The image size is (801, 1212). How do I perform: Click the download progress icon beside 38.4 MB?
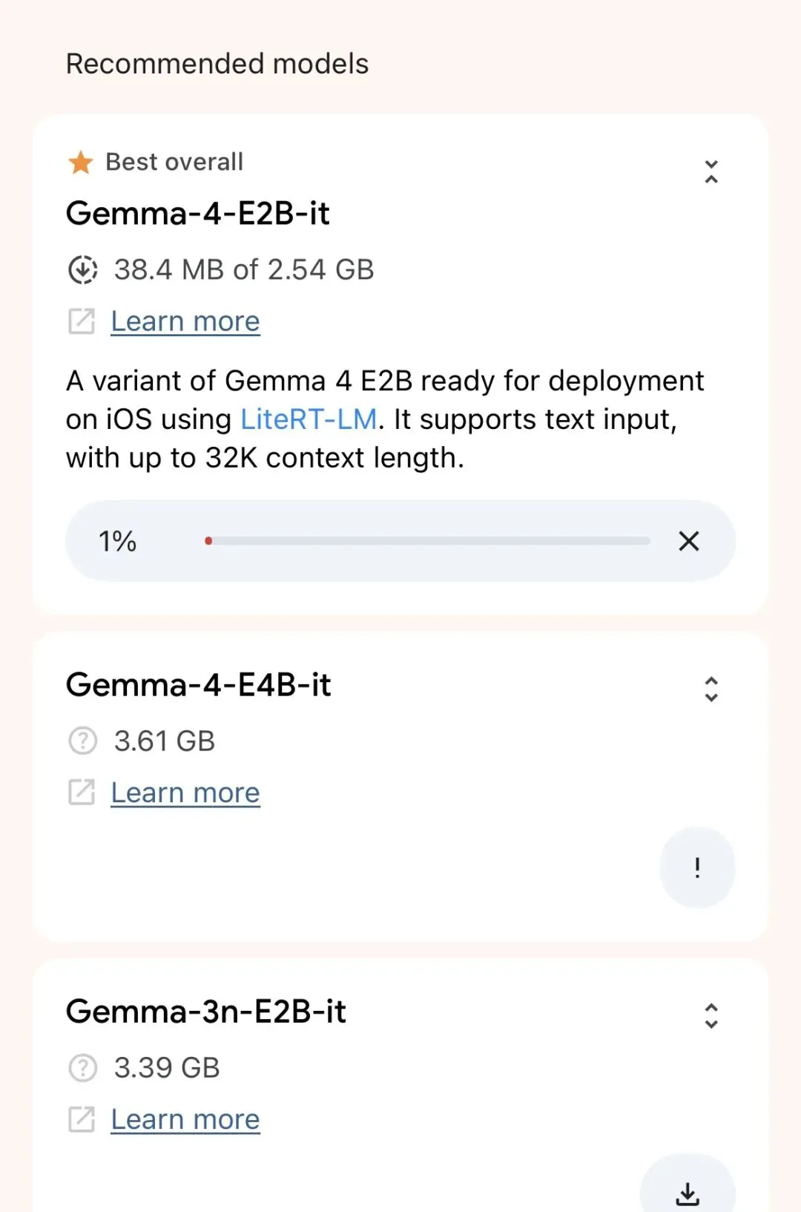pos(82,269)
